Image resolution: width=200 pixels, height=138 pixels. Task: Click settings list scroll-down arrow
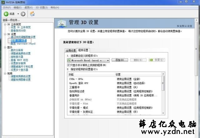[x=163, y=113]
